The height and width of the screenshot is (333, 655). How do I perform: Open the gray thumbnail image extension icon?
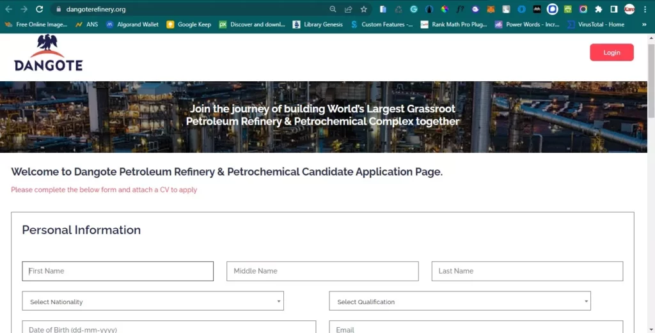point(507,9)
